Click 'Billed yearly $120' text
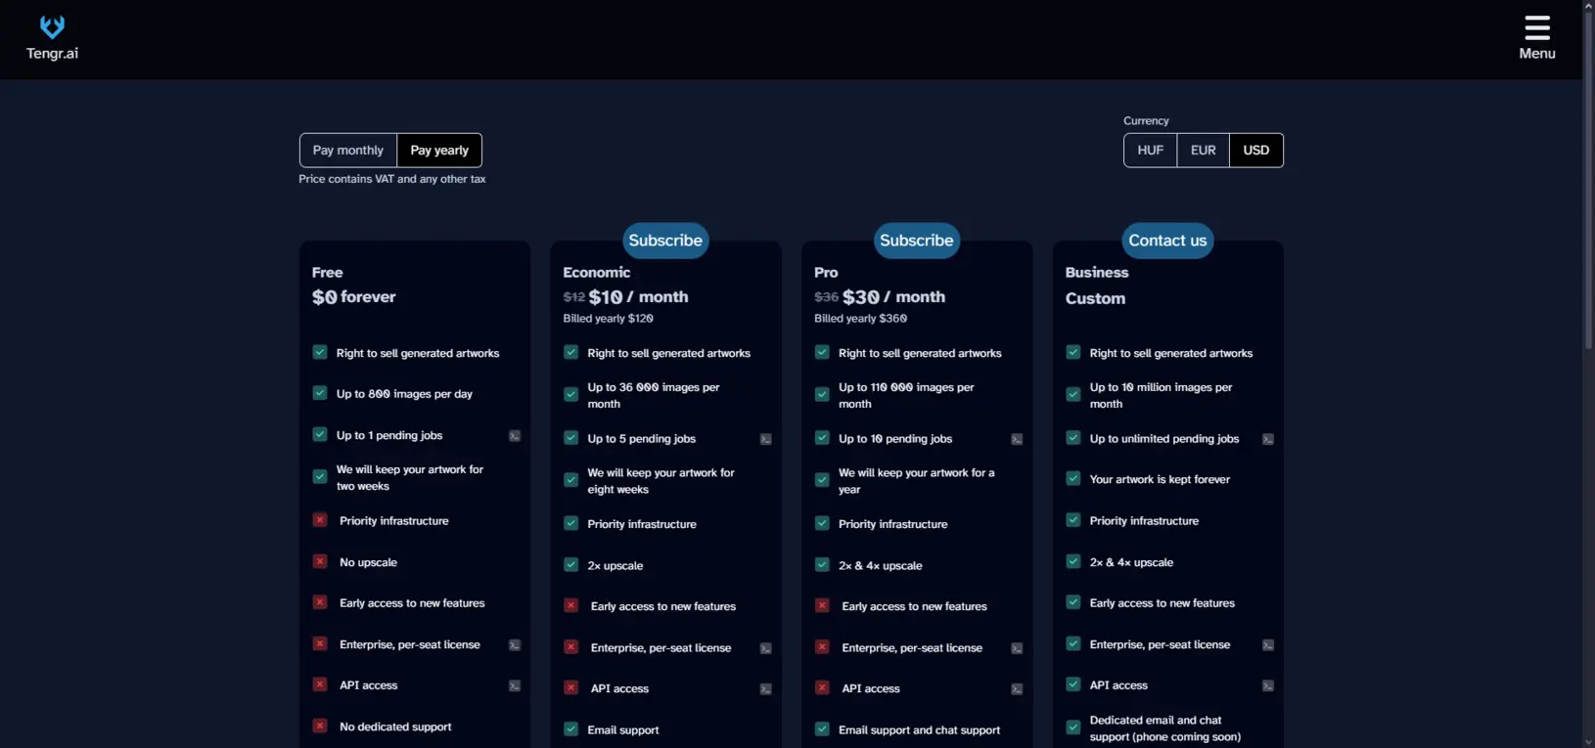 click(609, 319)
